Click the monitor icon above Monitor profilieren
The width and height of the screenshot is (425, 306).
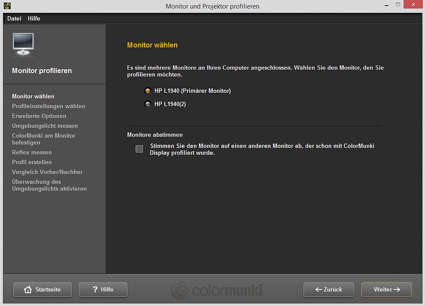pyautogui.click(x=23, y=45)
